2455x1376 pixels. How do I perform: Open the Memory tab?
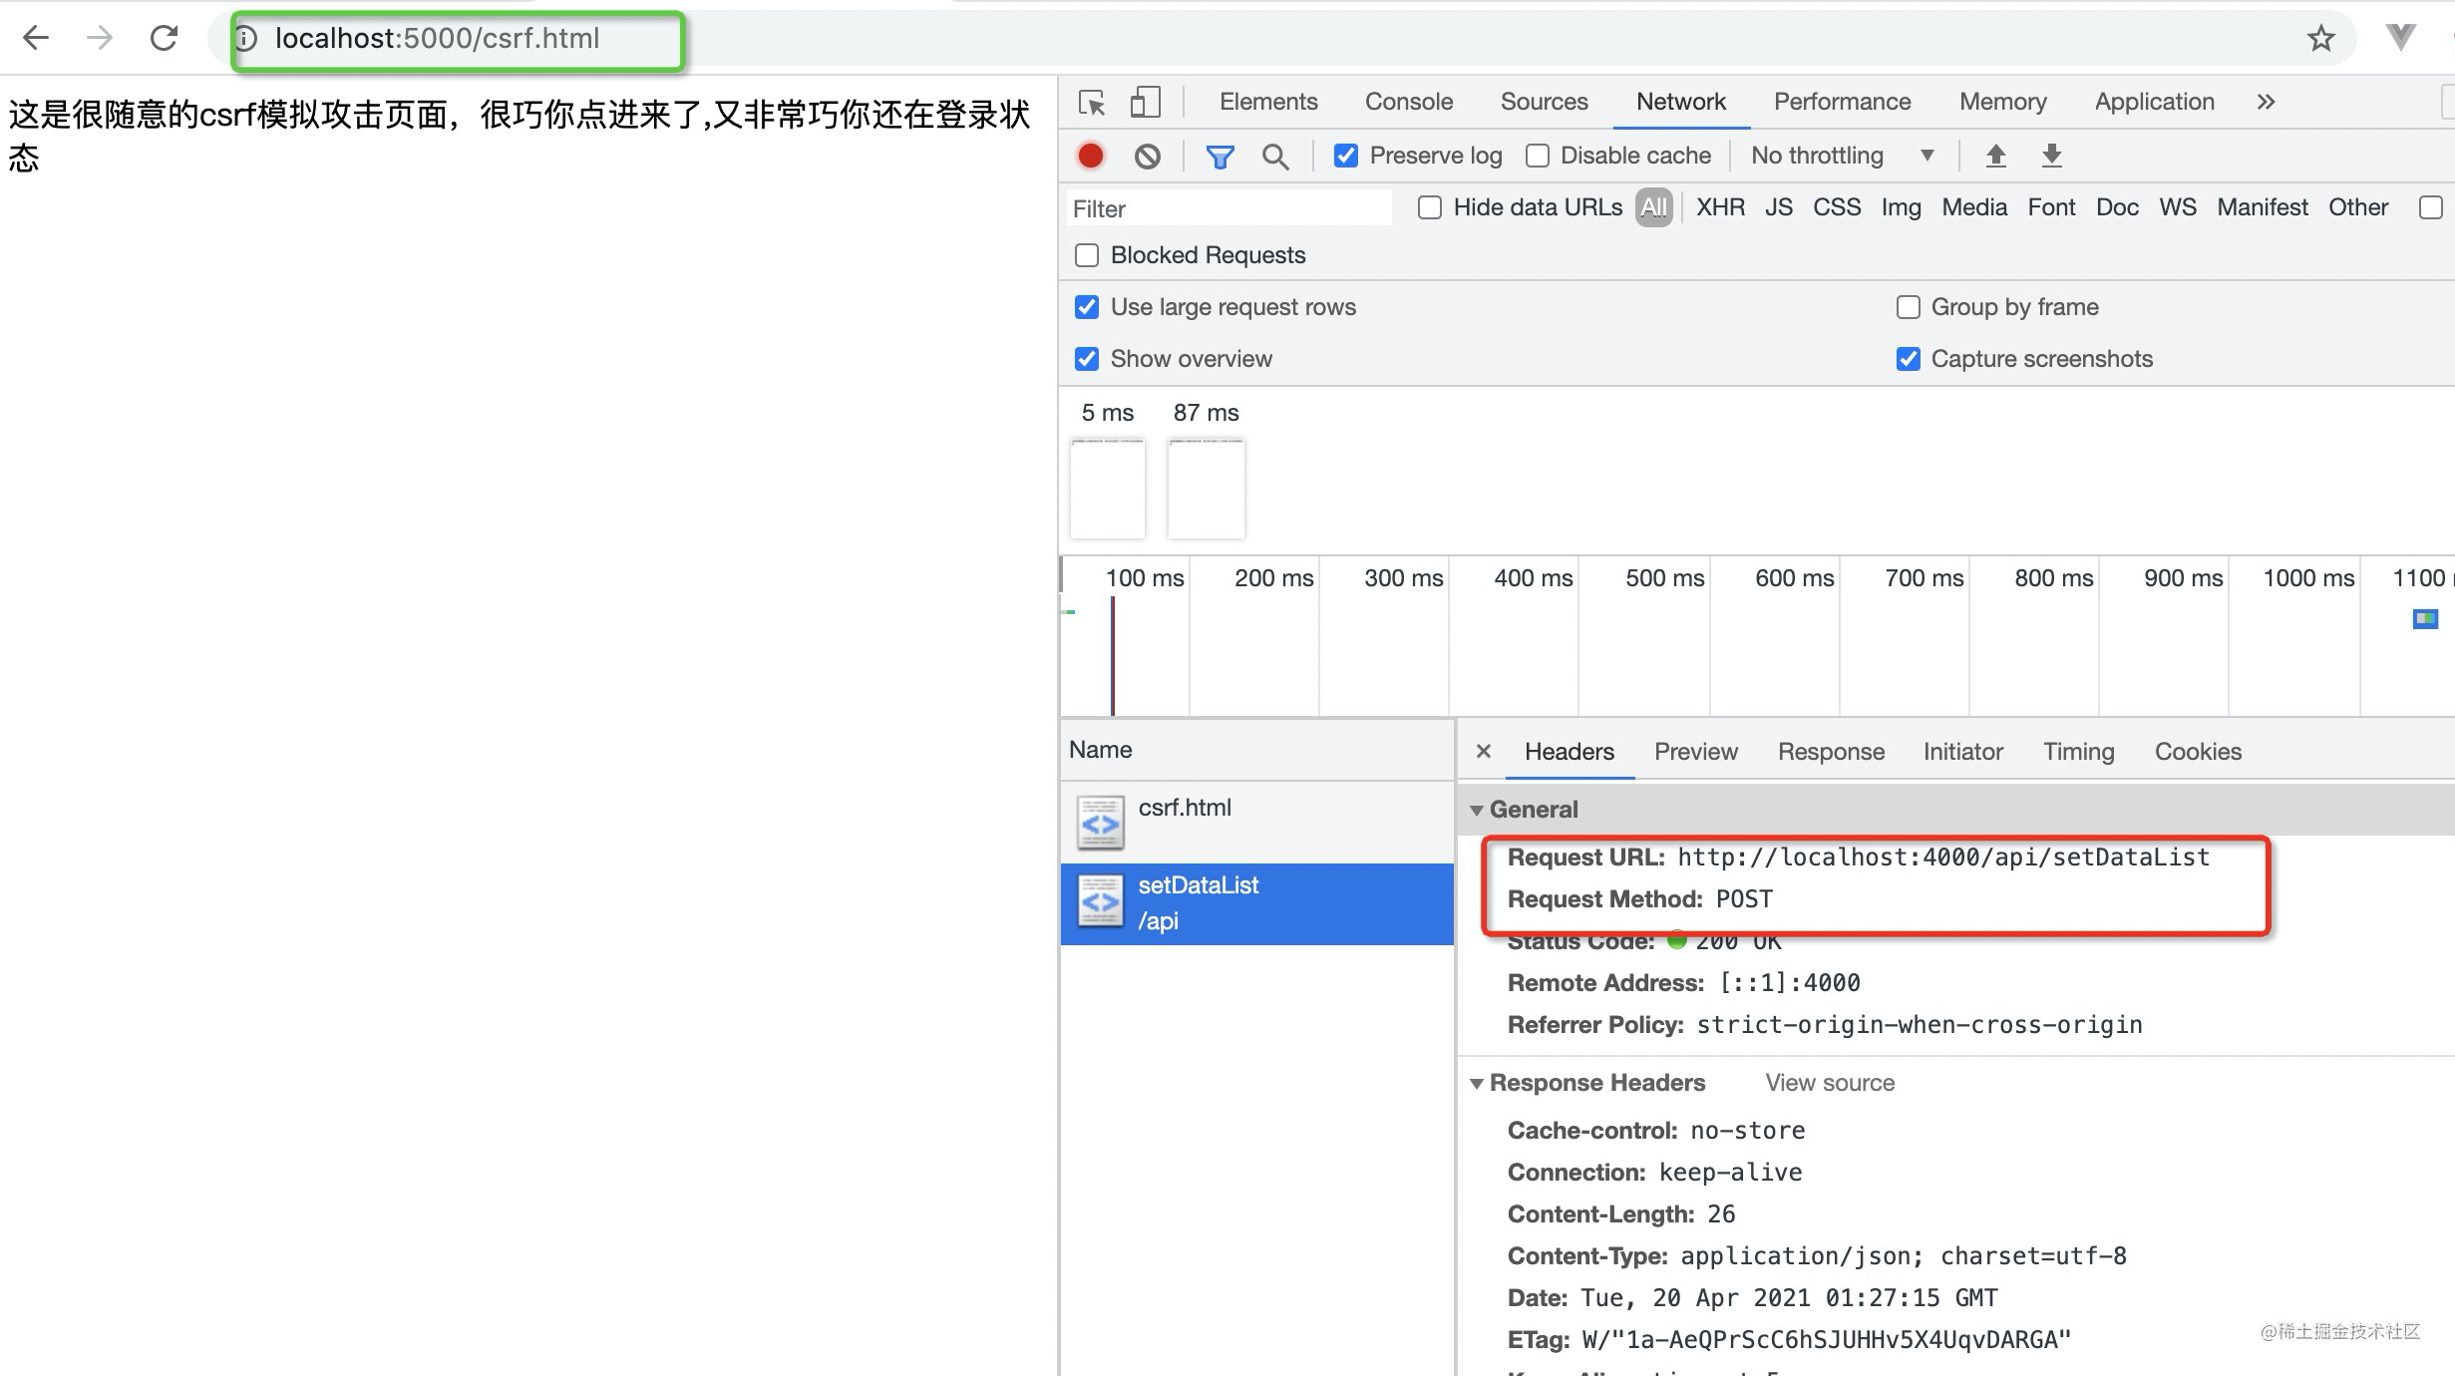click(x=2002, y=102)
